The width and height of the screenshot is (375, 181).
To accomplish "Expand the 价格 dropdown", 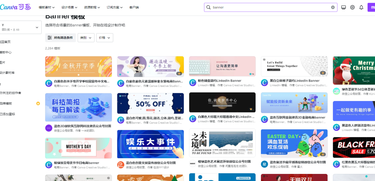I will (105, 38).
